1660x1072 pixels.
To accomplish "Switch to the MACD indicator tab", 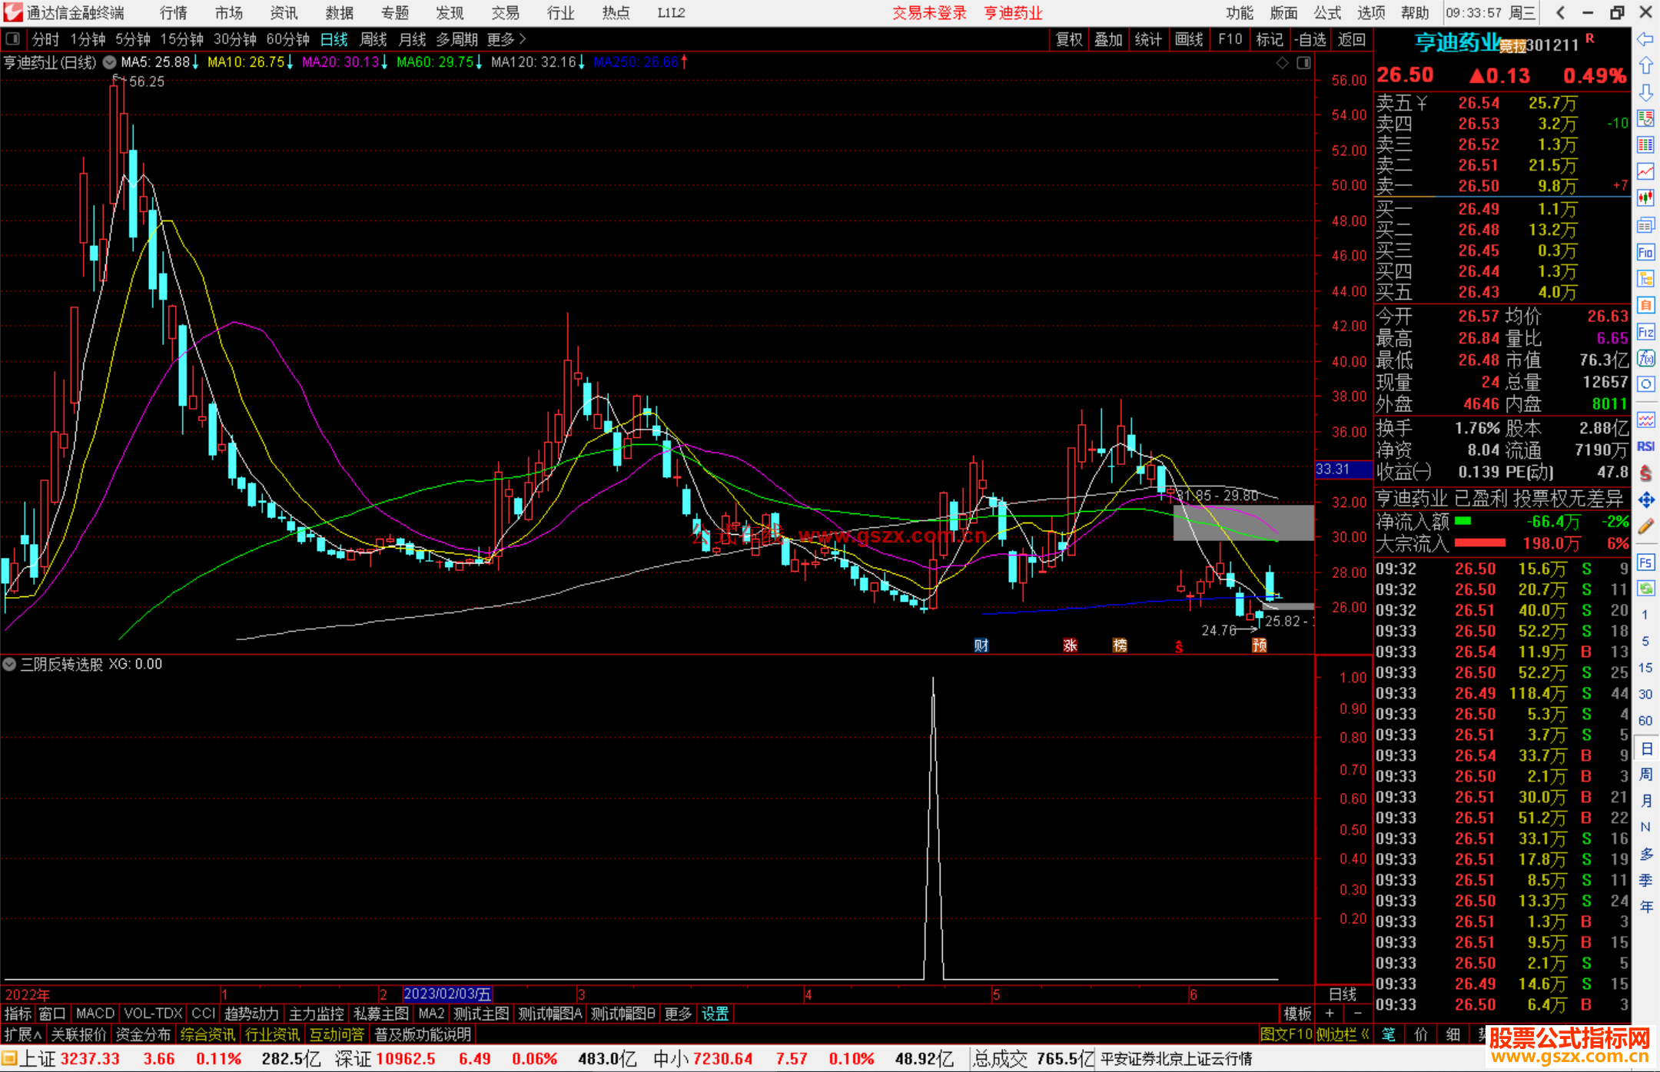I will [95, 1014].
